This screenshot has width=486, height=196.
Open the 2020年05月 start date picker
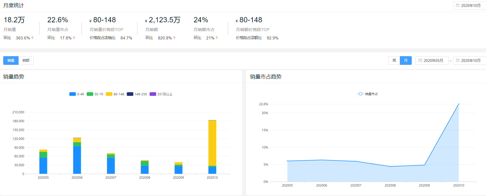coord(432,61)
